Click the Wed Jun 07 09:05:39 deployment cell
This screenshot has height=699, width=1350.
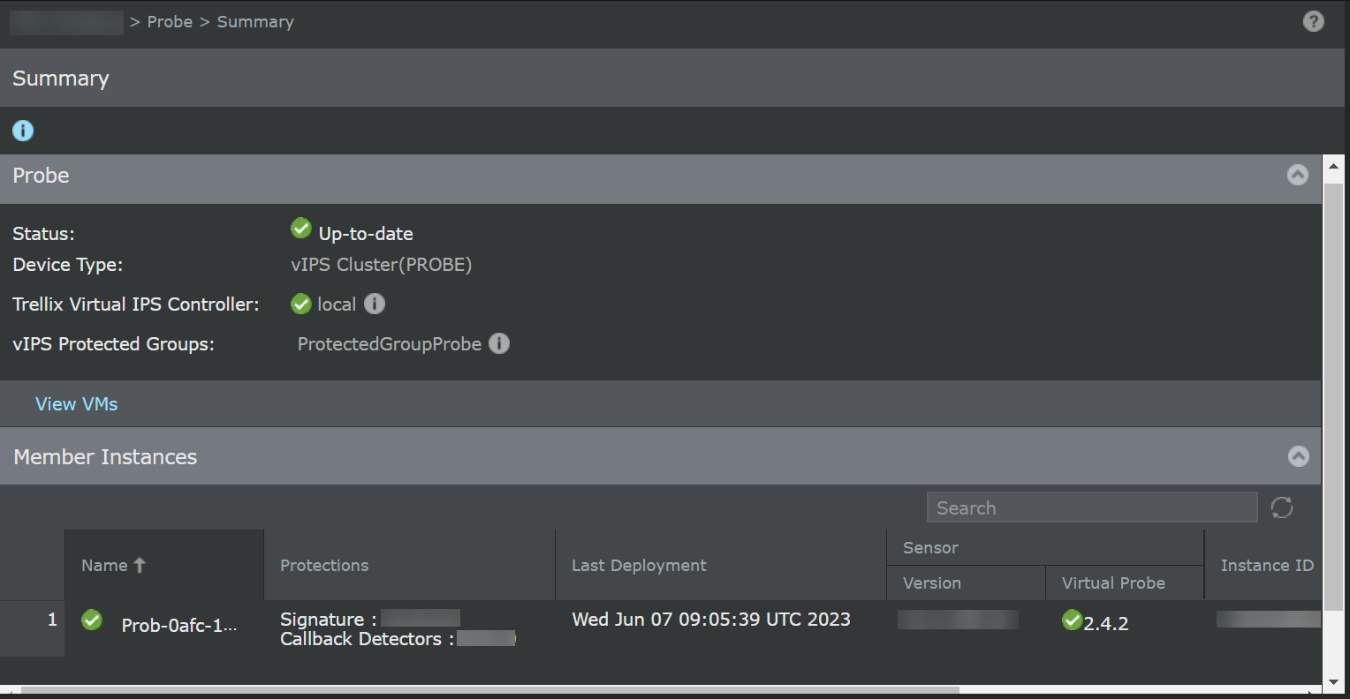[x=711, y=620]
